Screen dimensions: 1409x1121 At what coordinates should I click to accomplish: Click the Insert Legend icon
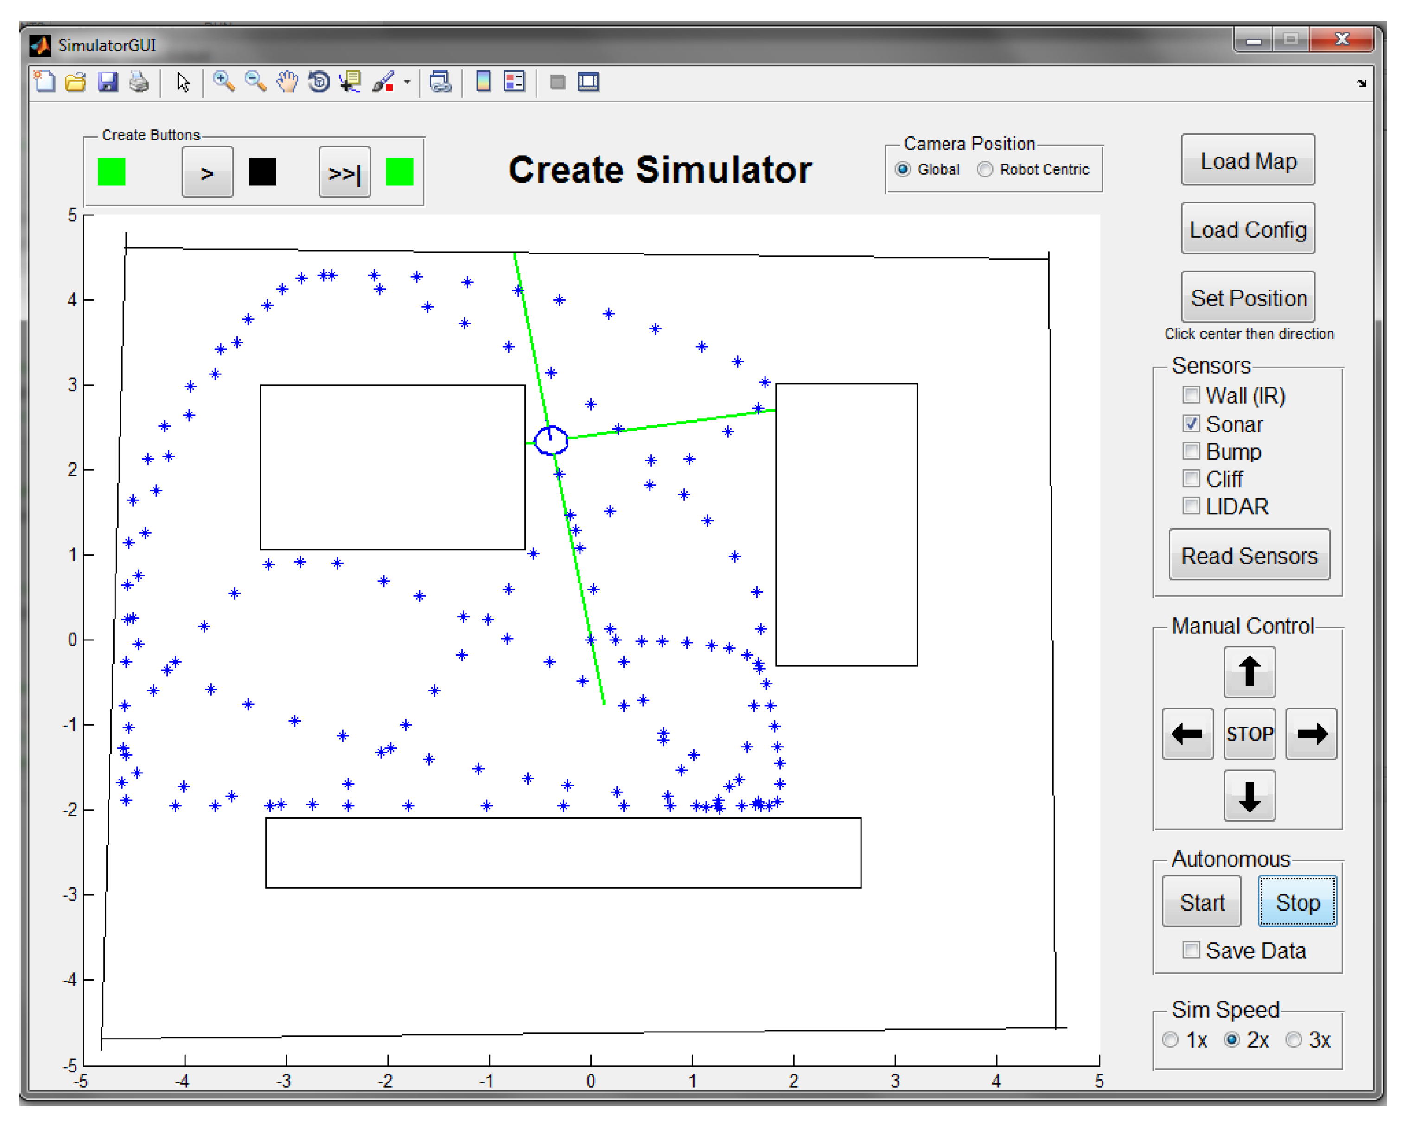coord(514,82)
